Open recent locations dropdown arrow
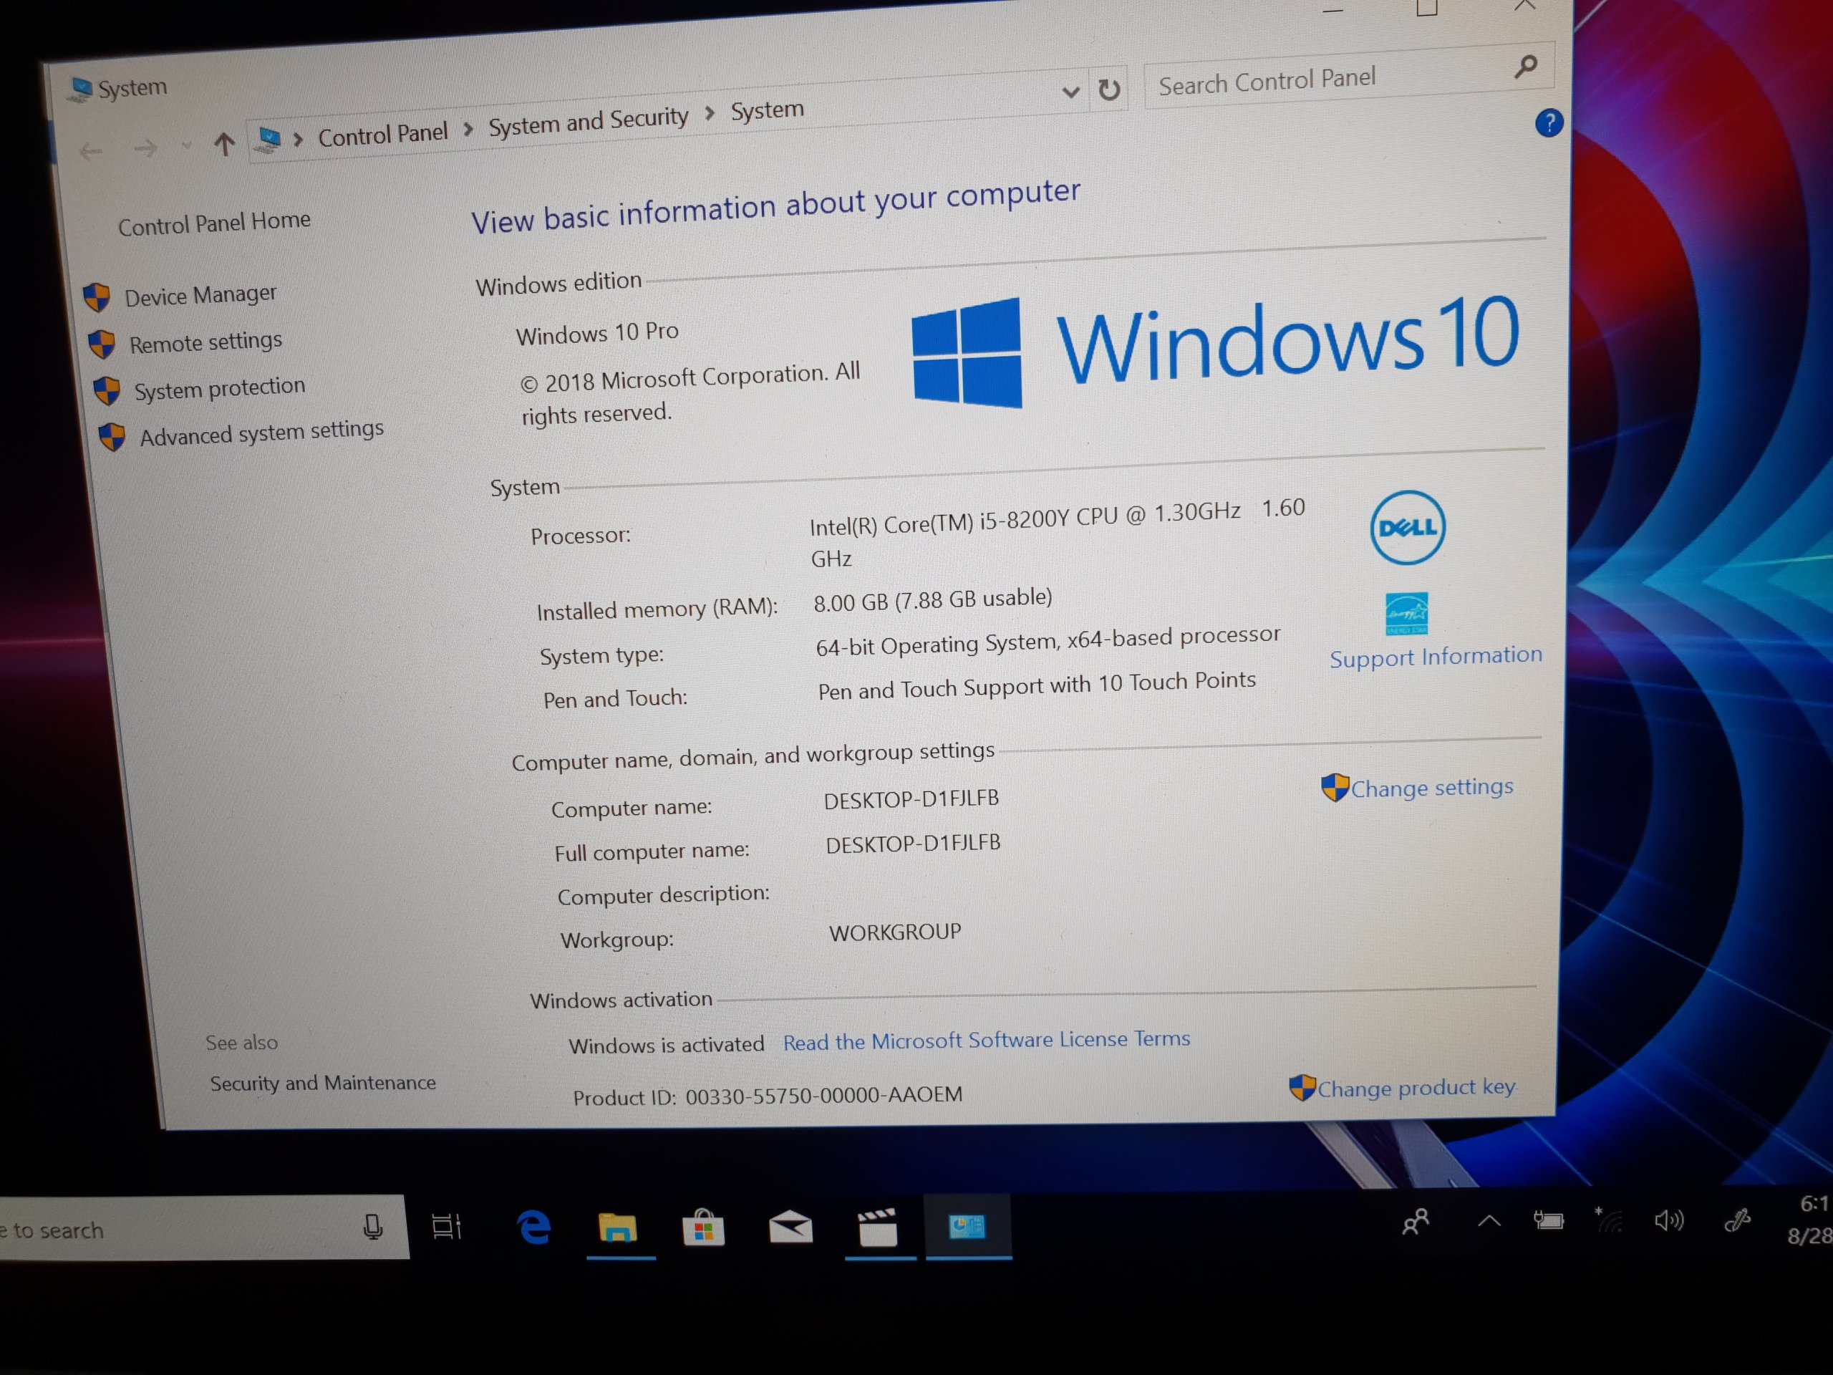Viewport: 1833px width, 1375px height. pyautogui.click(x=186, y=147)
